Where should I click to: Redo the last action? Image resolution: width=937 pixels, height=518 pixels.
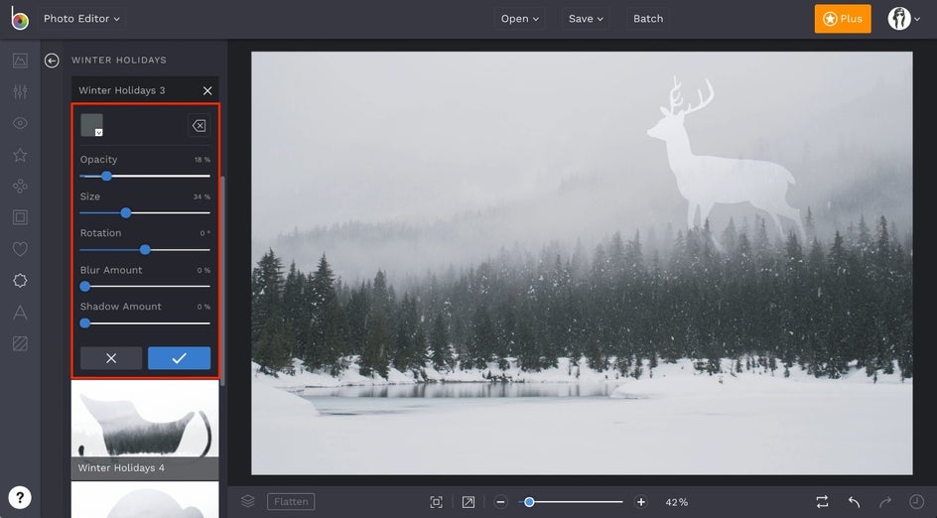(x=885, y=502)
